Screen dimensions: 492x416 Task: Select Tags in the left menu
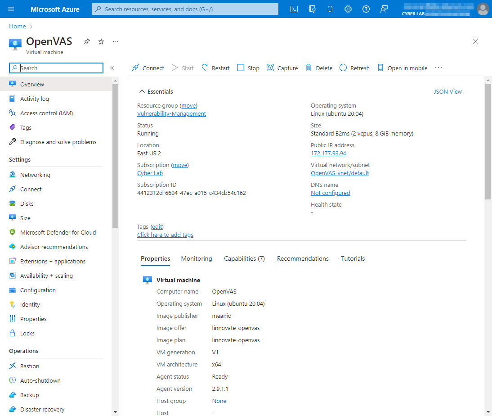[x=26, y=127]
